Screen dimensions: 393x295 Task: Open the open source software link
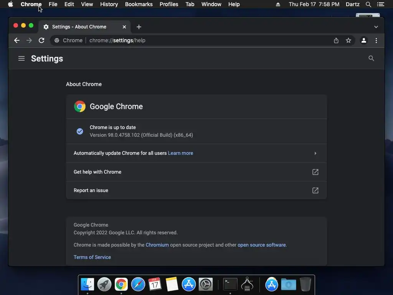tap(261, 245)
